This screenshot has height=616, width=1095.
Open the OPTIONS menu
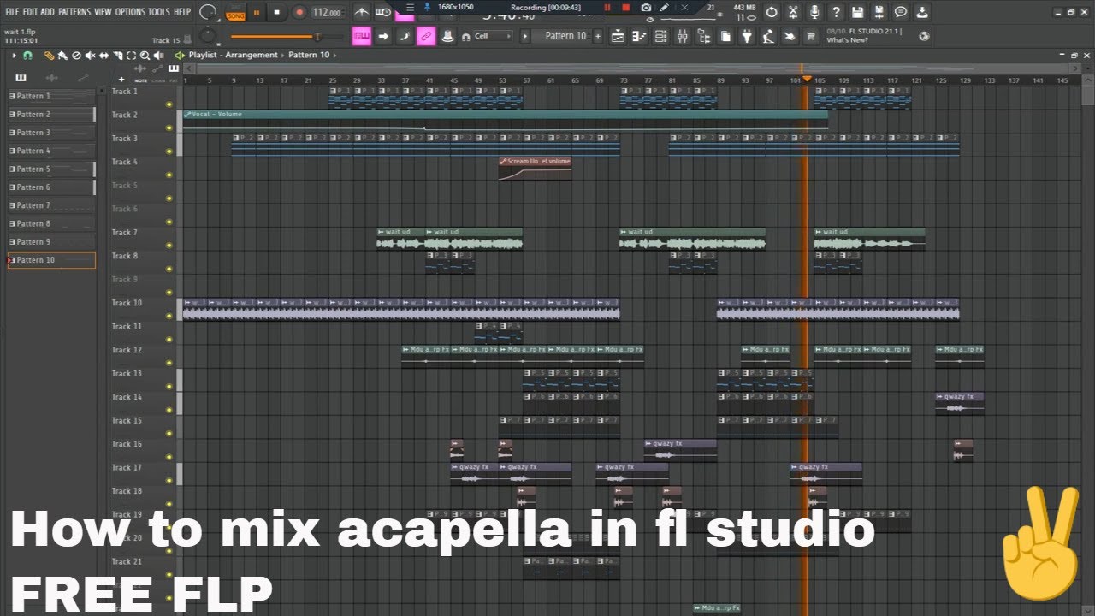pyautogui.click(x=130, y=12)
